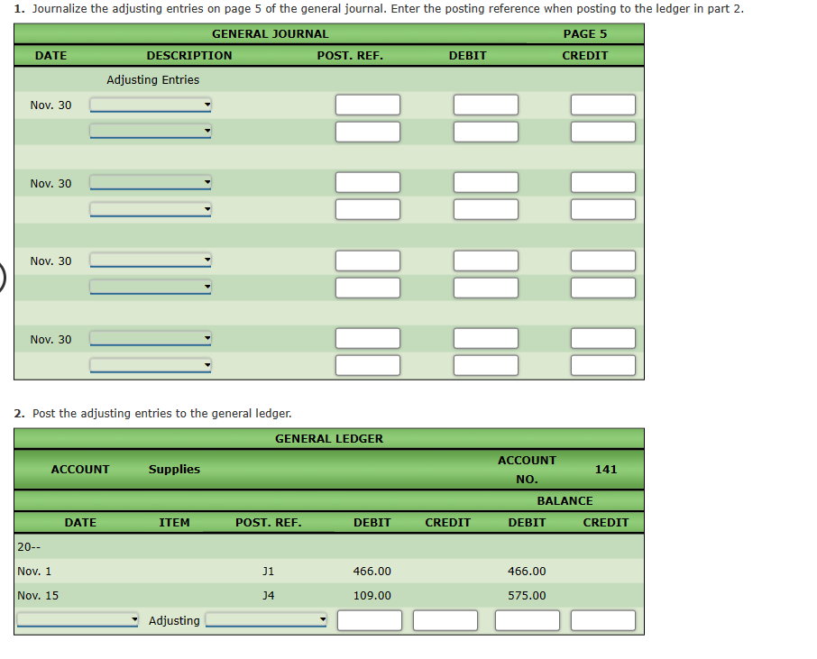The image size is (817, 659).
Task: Open second Nov. 30 entry second account dropdown
Action: point(151,209)
